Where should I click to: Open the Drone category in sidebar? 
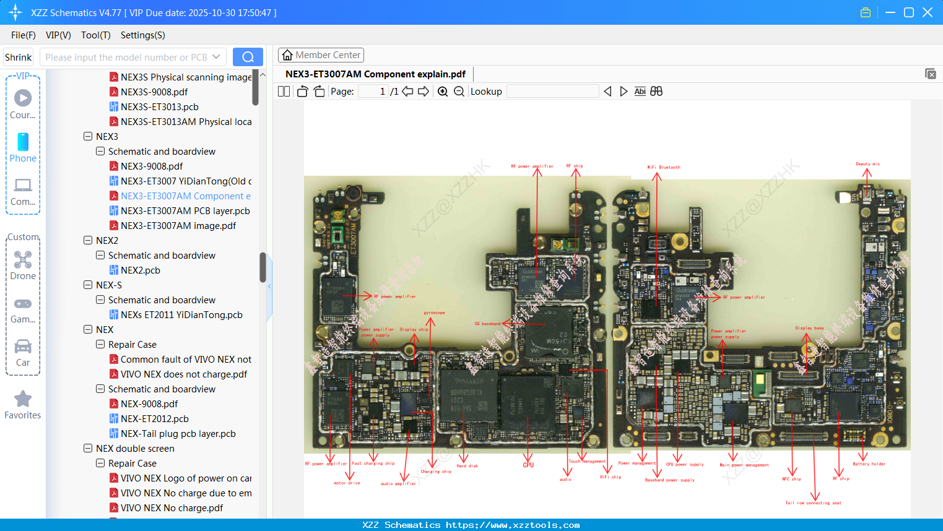tap(23, 265)
